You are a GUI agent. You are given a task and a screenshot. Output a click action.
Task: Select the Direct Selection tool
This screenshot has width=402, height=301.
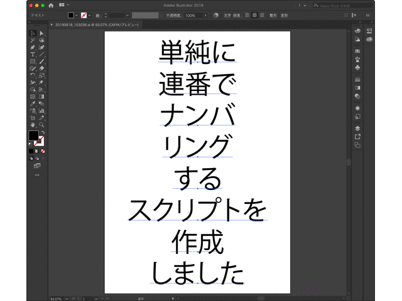point(41,33)
